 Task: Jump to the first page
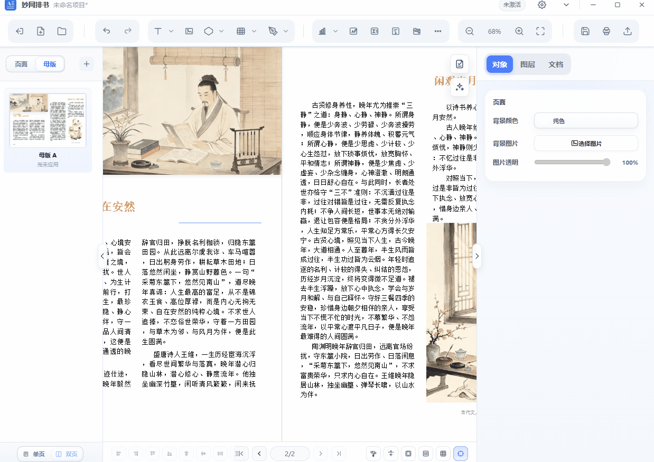tap(240, 454)
